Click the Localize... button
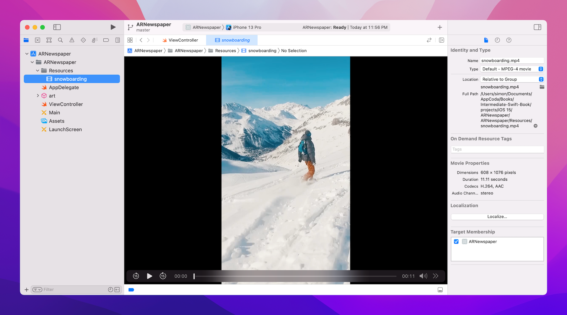Screen dimensions: 567x315 [497, 217]
